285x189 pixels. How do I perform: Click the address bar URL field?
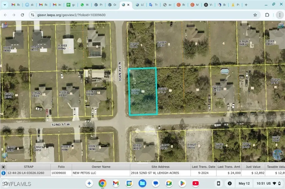pos(139,15)
